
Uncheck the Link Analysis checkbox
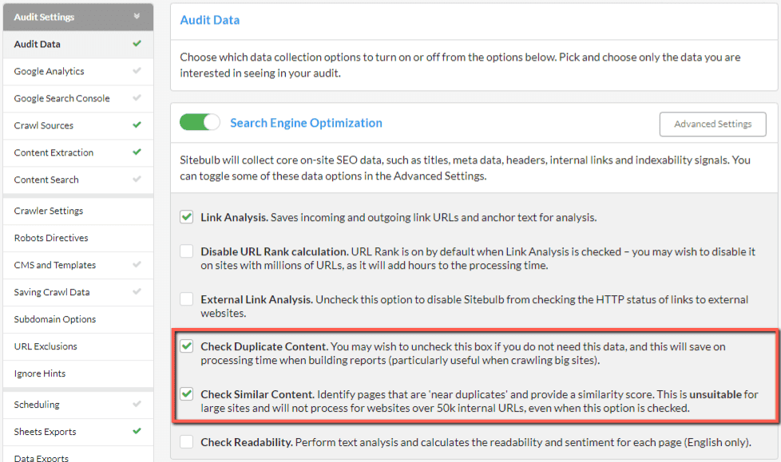(187, 217)
